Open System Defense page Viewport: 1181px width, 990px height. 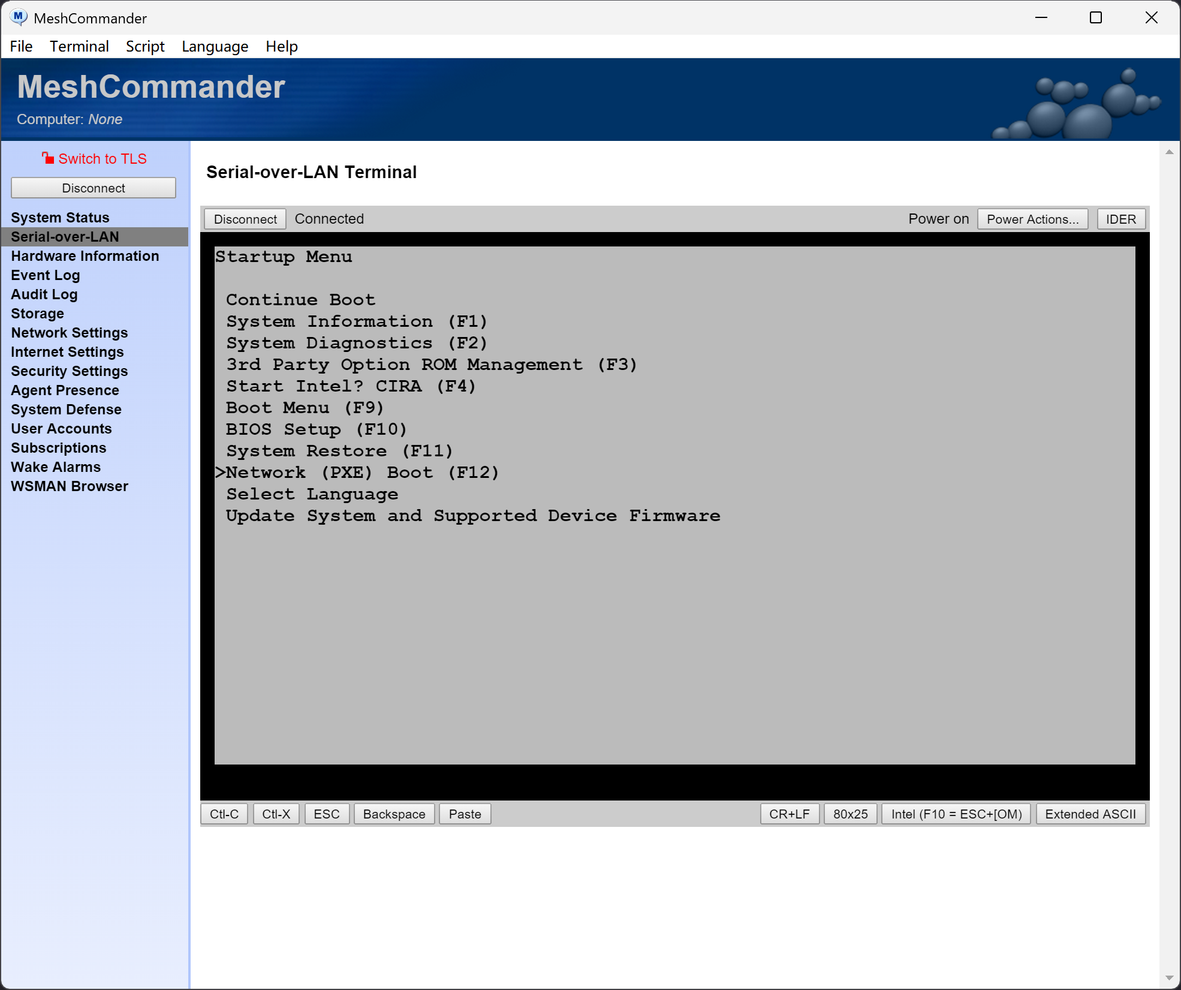pyautogui.click(x=66, y=410)
